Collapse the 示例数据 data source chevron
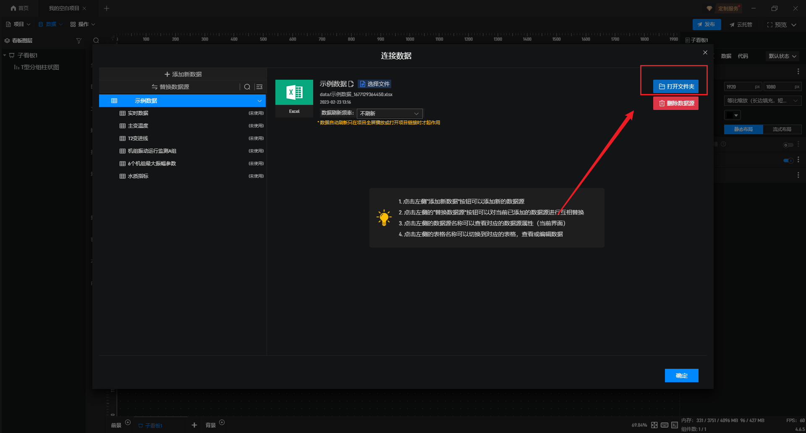The image size is (806, 433). (259, 101)
